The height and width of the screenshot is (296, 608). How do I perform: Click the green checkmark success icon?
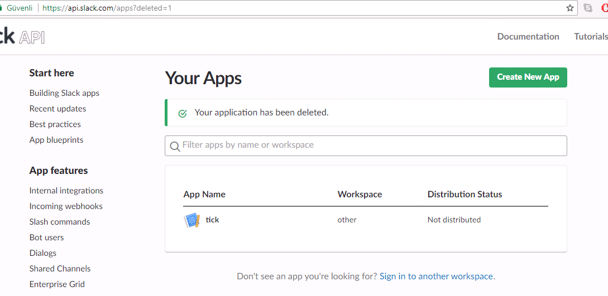point(182,113)
